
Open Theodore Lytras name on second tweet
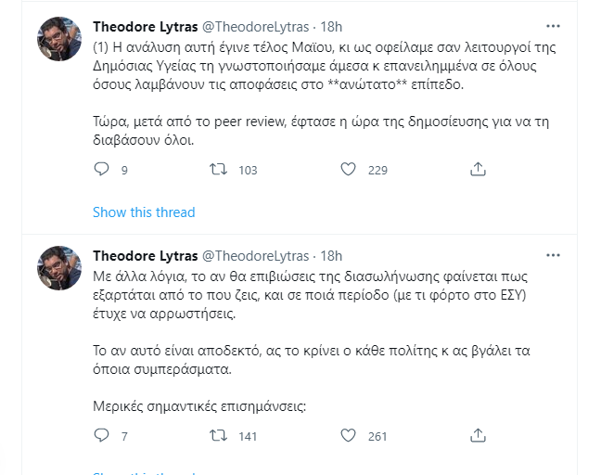click(144, 256)
